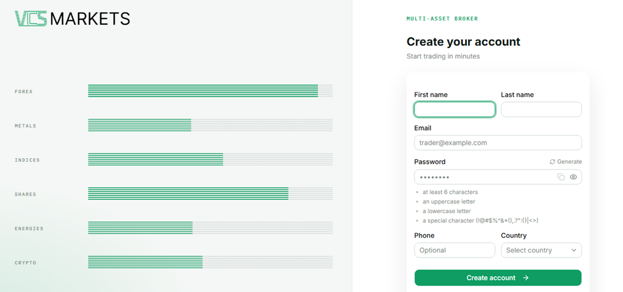Click the 'a lowercase letter' rule
This screenshot has width=623, height=292.
click(446, 211)
